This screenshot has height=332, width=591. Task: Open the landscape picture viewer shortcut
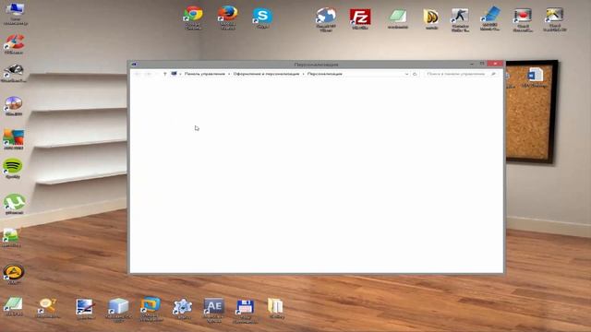click(x=11, y=236)
